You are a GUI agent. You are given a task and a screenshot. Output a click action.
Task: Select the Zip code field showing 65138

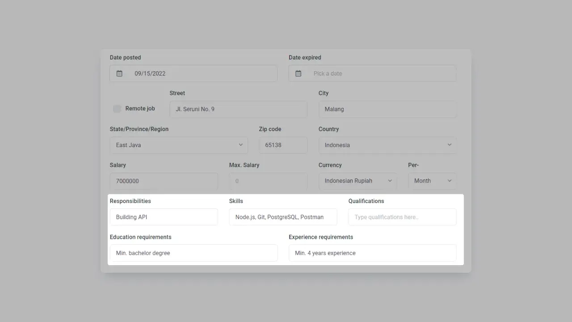[x=283, y=145]
